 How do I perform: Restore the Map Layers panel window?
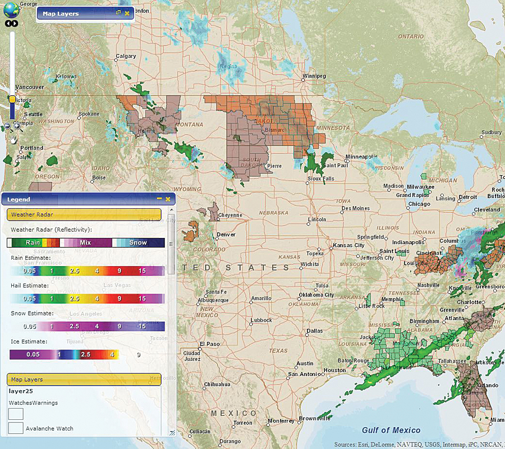pos(118,13)
